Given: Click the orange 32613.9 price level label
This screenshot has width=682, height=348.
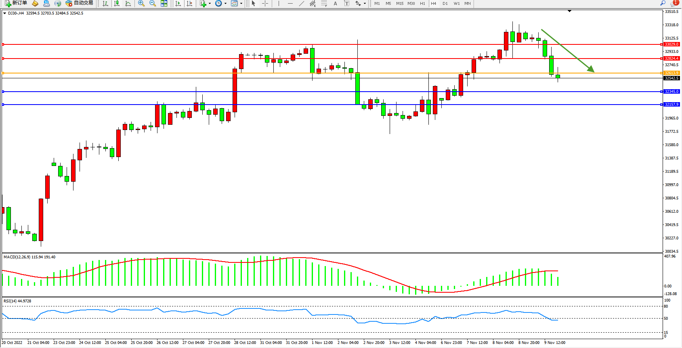Looking at the screenshot, I should point(672,73).
